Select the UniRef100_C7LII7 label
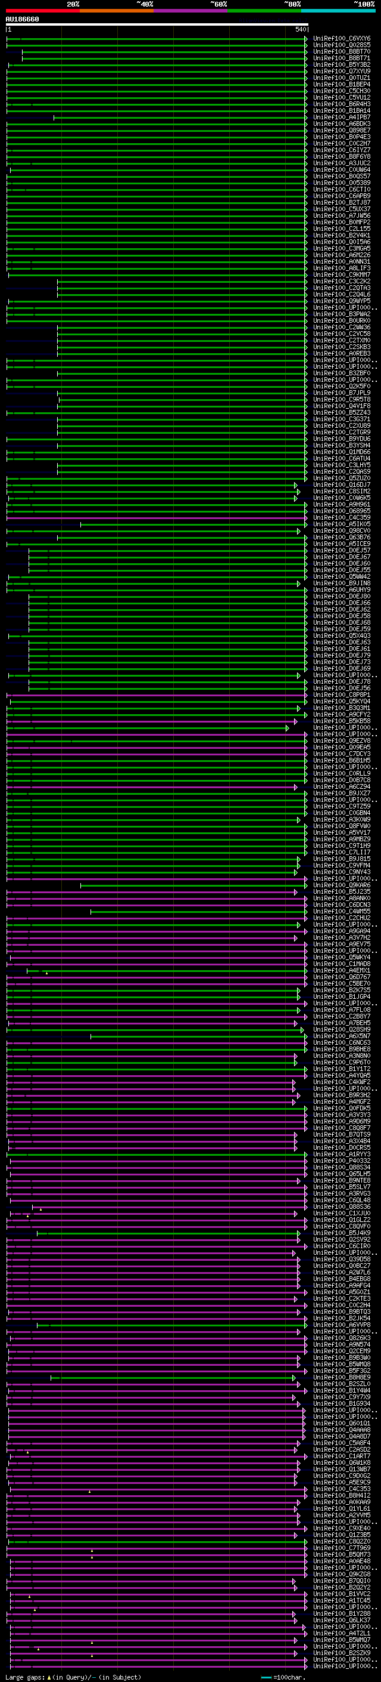Image resolution: width=381 pixels, height=1682 pixels. point(342,852)
